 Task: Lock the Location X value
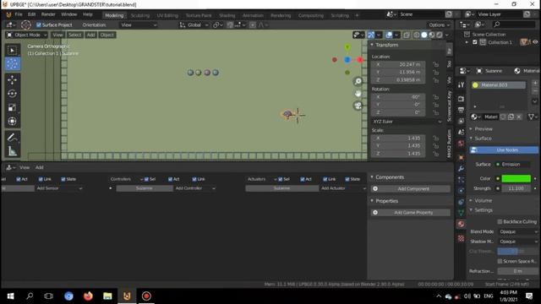point(436,64)
